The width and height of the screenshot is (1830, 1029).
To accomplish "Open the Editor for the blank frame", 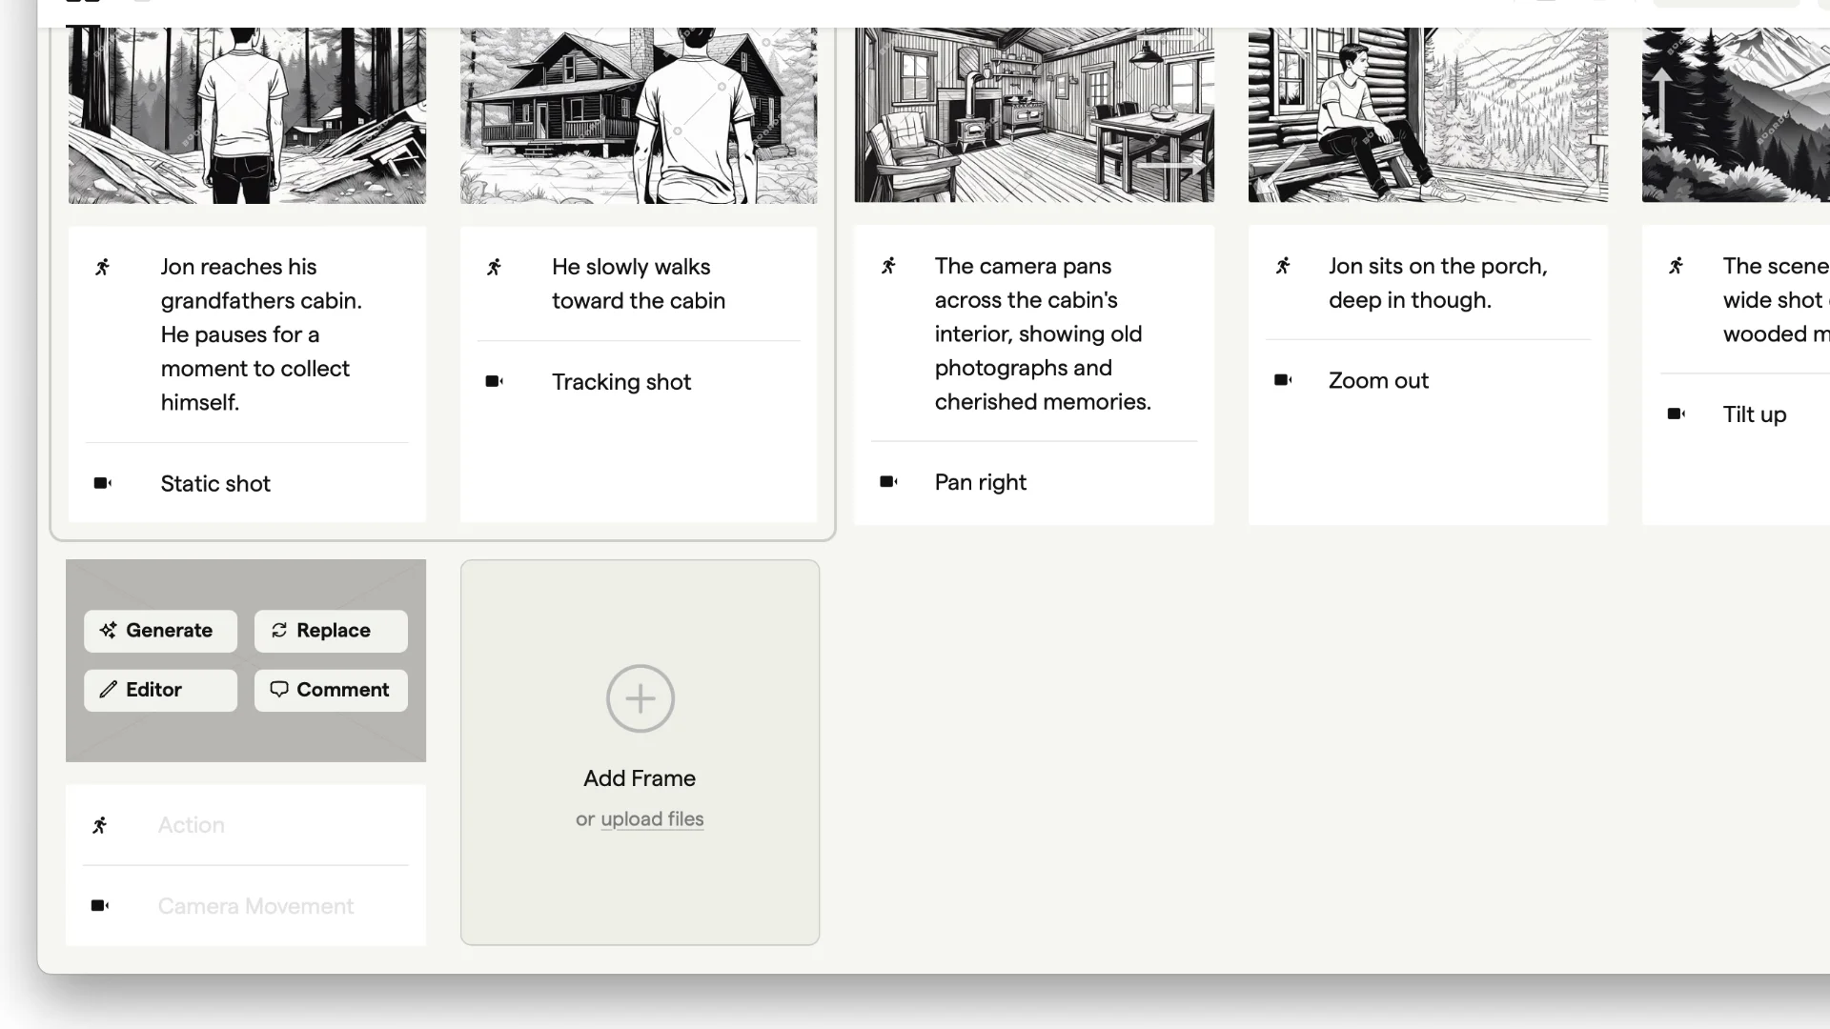I will pos(160,690).
